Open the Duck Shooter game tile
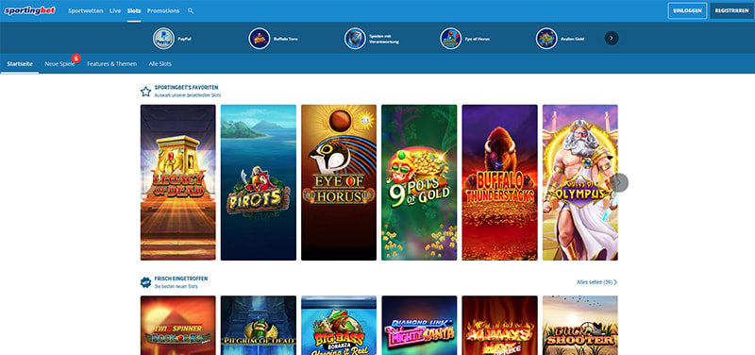 [579, 325]
